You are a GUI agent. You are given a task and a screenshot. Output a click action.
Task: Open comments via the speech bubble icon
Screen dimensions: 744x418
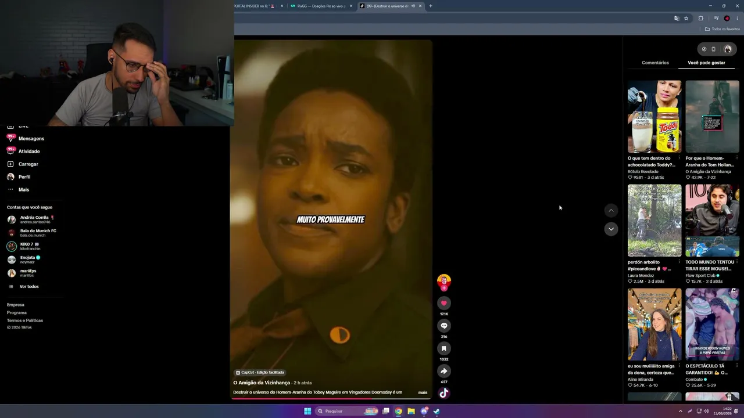coord(443,326)
